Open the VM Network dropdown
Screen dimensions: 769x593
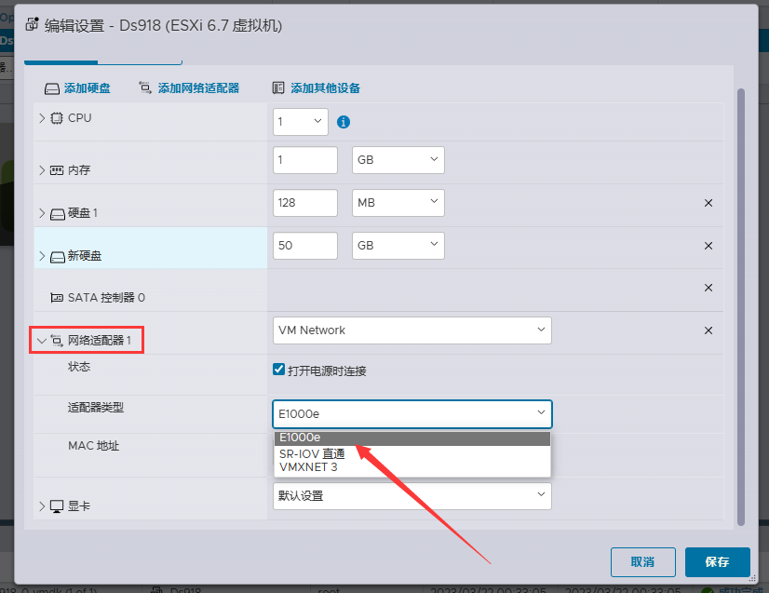(x=411, y=330)
